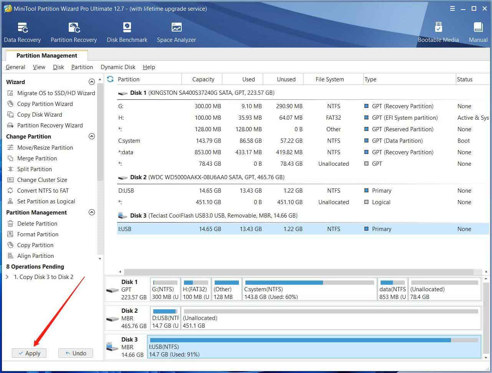The image size is (492, 373).
Task: Choose Format Partition
Action: pyautogui.click(x=33, y=234)
